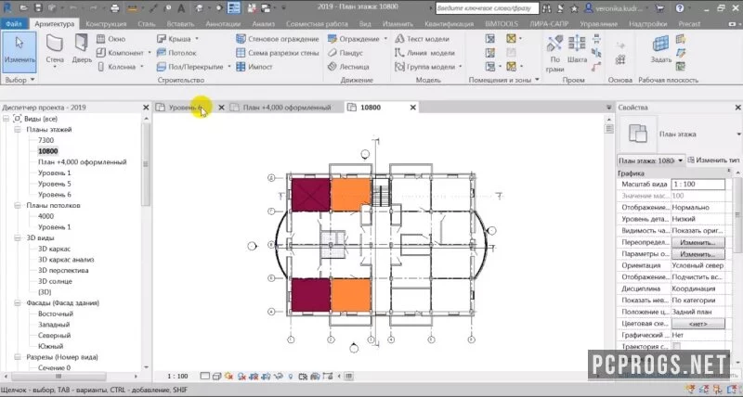Image resolution: width=743 pixels, height=397 pixels.
Task: Open the 3D перспектива view in browser
Action: [63, 270]
